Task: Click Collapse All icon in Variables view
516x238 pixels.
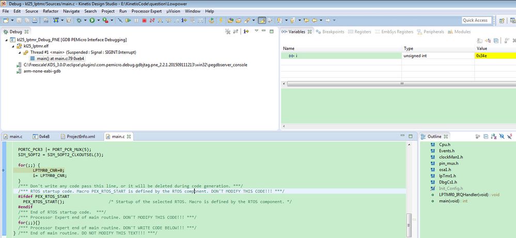Action: 496,41
